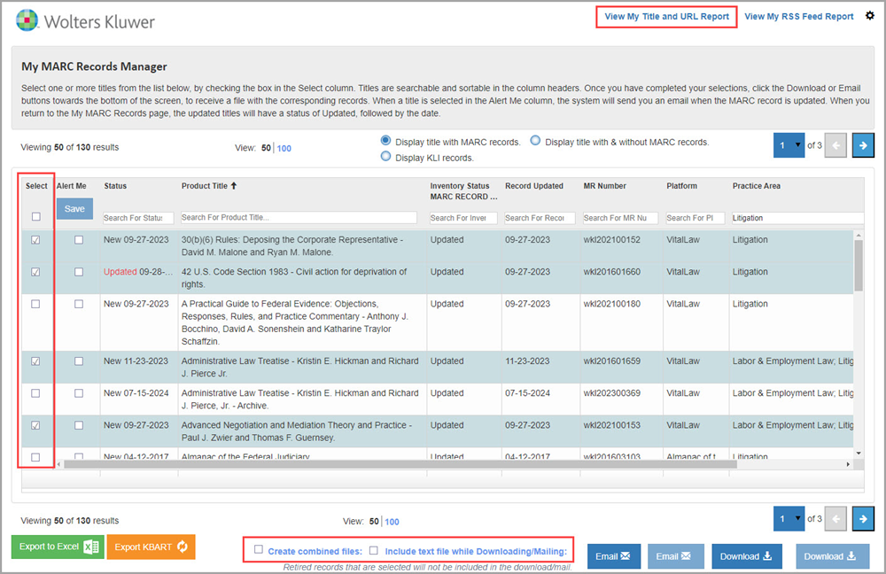Check Alert Me for Practical Guide row

click(x=79, y=304)
